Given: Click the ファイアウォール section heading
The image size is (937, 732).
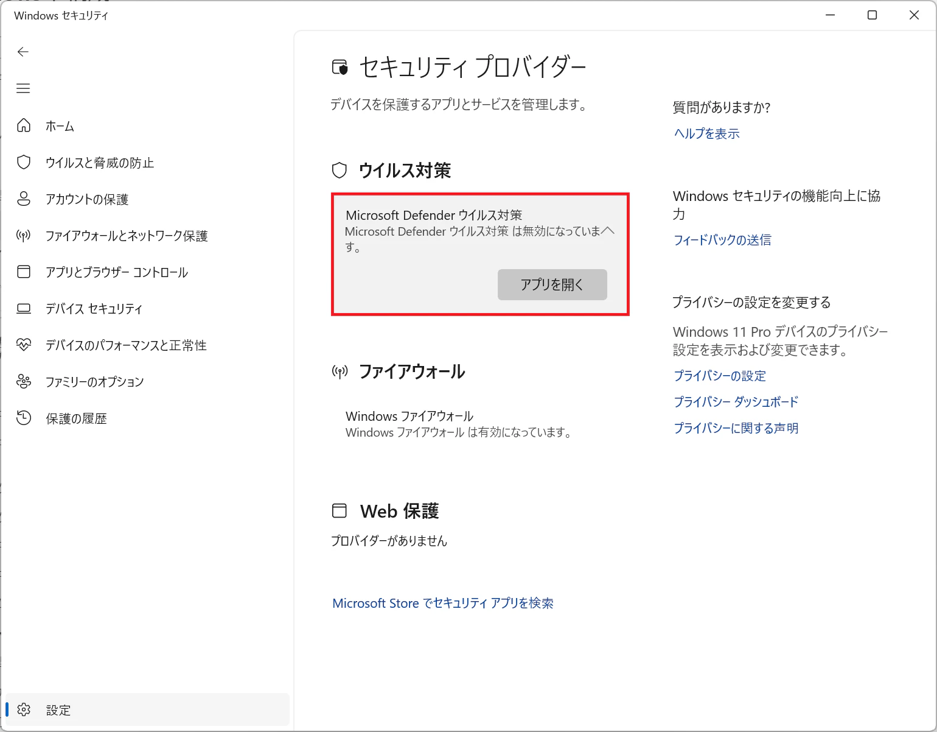Looking at the screenshot, I should pyautogui.click(x=412, y=371).
